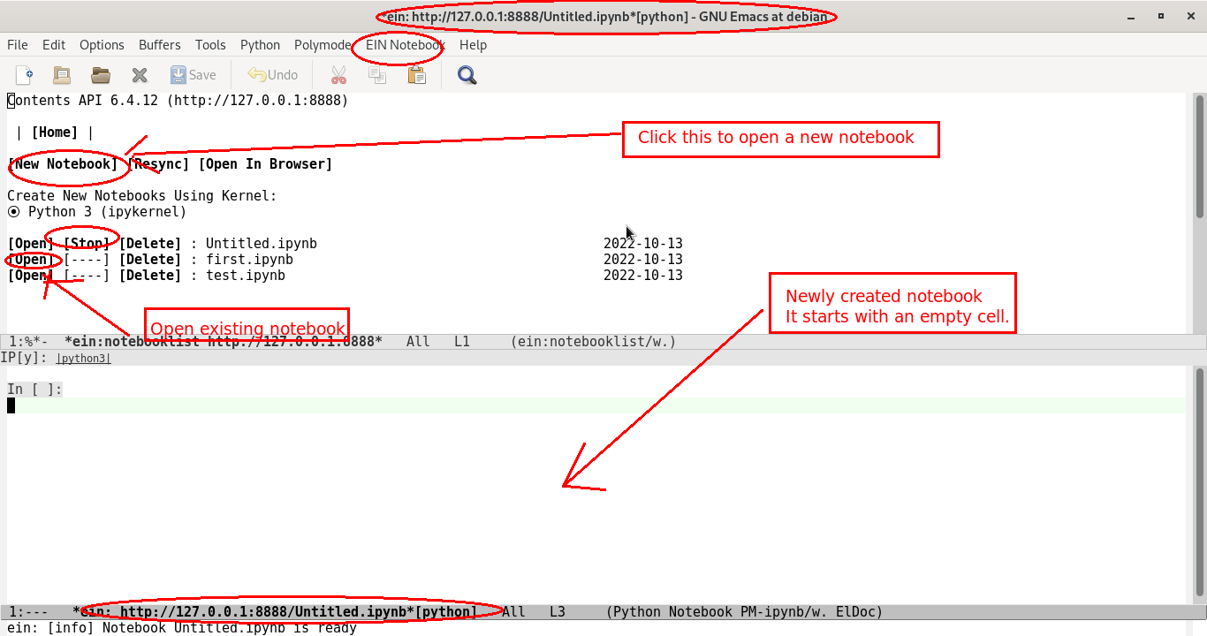Image resolution: width=1207 pixels, height=636 pixels.
Task: Click the Open Directory toolbar icon
Action: pyautogui.click(x=62, y=75)
